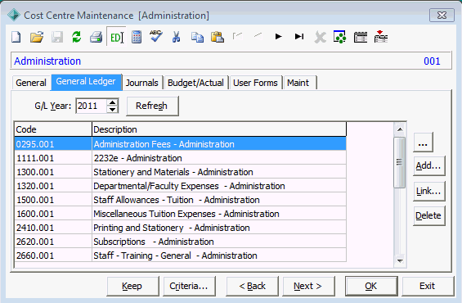
Task: Select row code 0295.001
Action: click(181, 144)
